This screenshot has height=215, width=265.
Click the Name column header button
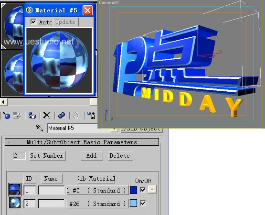pos(52,179)
